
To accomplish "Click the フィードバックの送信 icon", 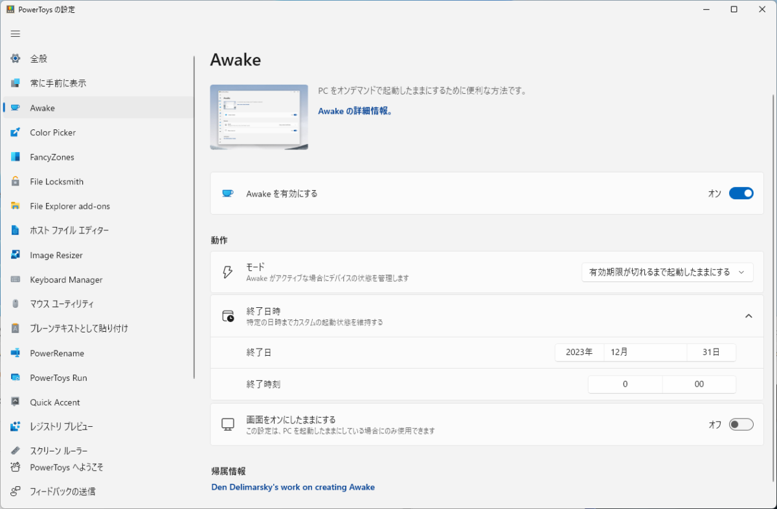I will (x=16, y=492).
